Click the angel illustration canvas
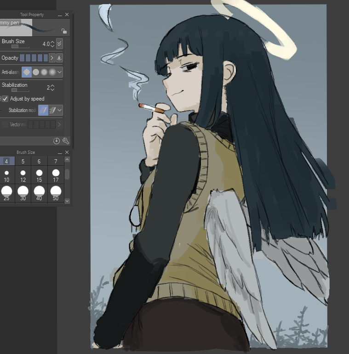Image resolution: width=349 pixels, height=354 pixels. pyautogui.click(x=208, y=176)
